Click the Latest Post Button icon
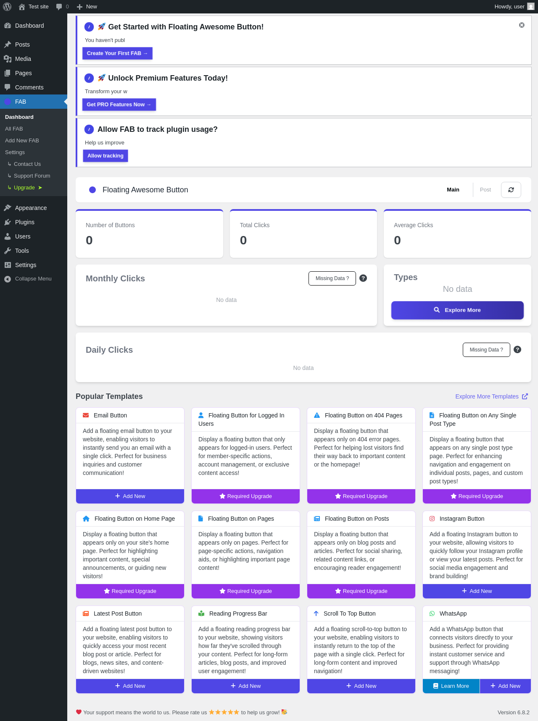Screen dimensions: 538x721 [x=86, y=614]
